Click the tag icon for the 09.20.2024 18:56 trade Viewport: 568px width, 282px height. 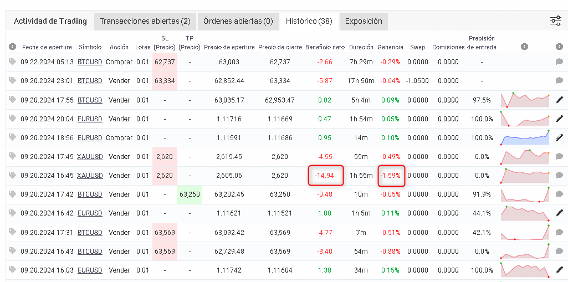point(13,137)
